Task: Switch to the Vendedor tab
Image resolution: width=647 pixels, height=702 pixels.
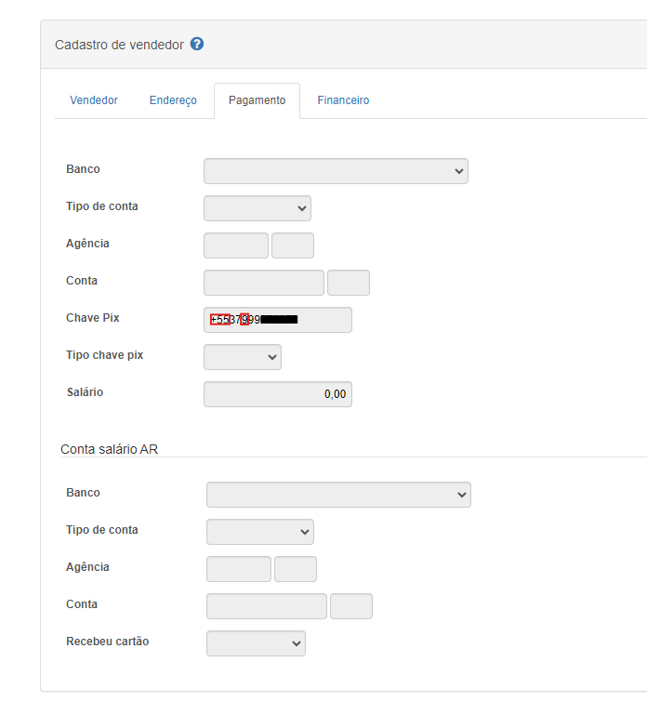Action: [x=94, y=100]
